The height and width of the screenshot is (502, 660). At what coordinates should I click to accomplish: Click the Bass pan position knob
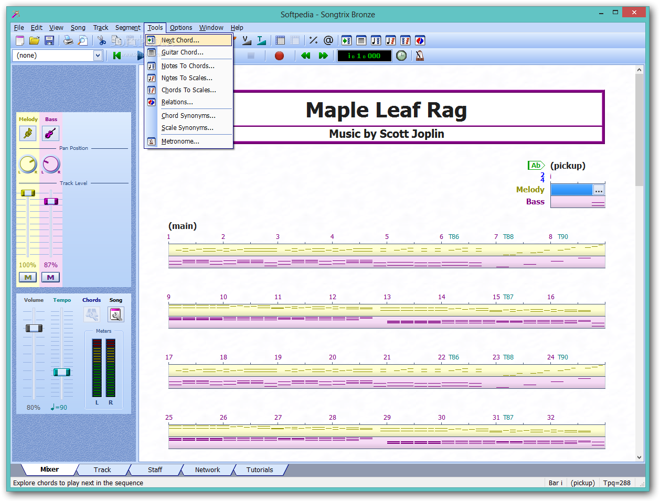(51, 164)
